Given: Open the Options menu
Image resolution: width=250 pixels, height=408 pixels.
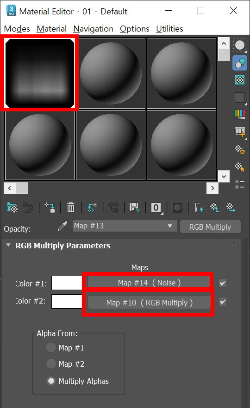Looking at the screenshot, I should point(134,29).
